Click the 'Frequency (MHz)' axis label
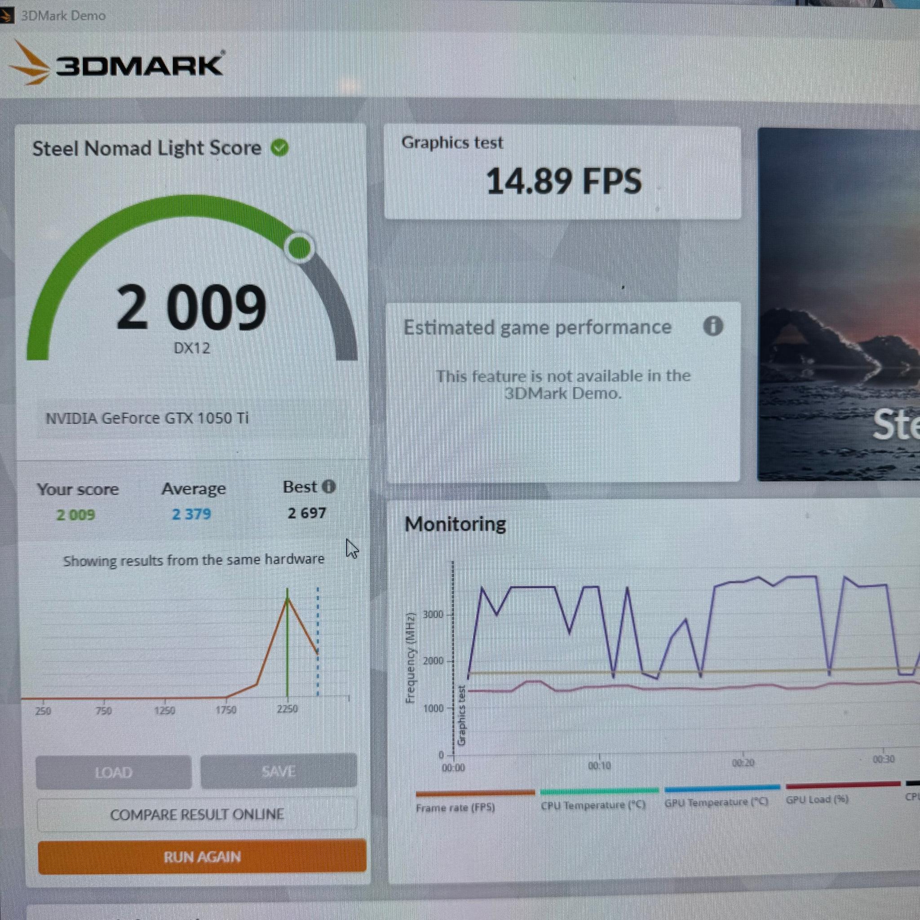The height and width of the screenshot is (920, 920). coord(411,658)
